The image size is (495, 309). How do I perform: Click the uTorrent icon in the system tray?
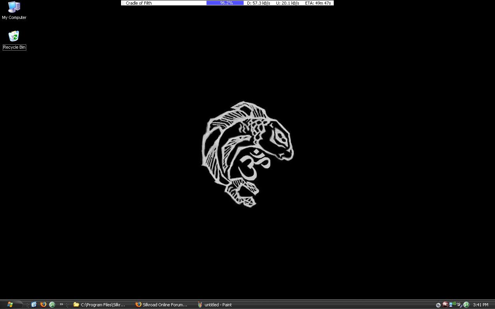pyautogui.click(x=466, y=304)
